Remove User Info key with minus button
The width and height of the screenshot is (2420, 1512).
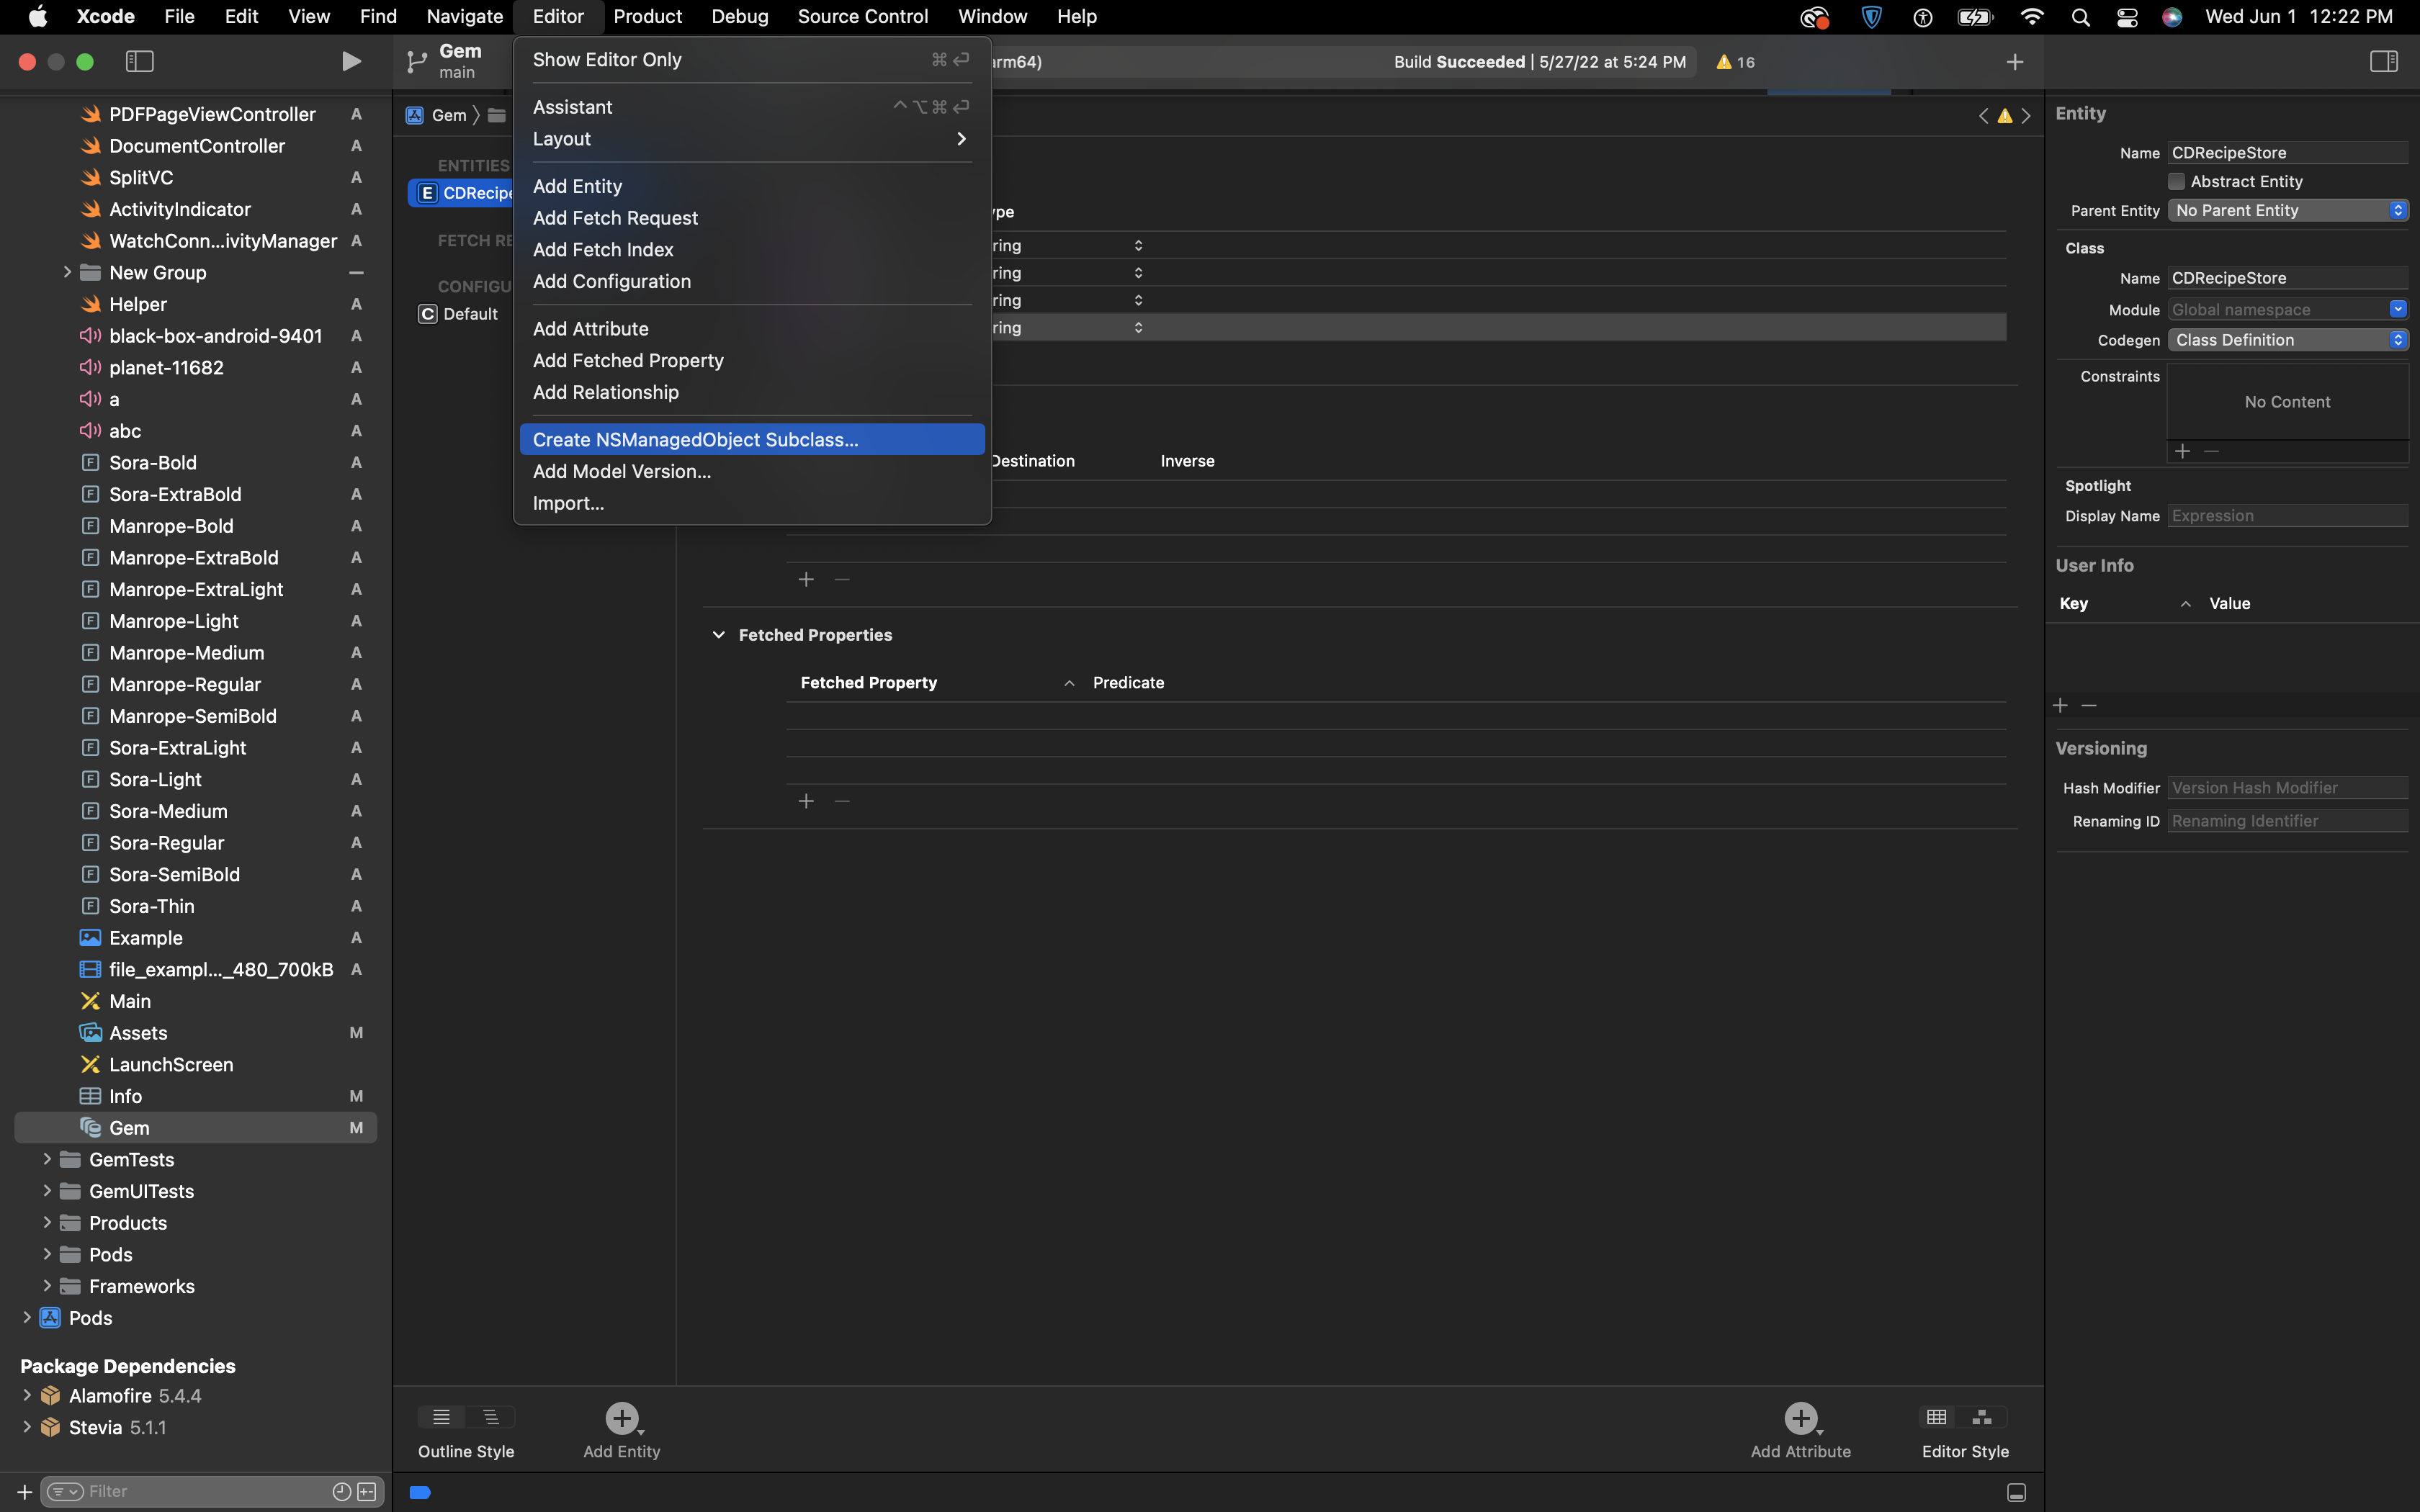2089,706
